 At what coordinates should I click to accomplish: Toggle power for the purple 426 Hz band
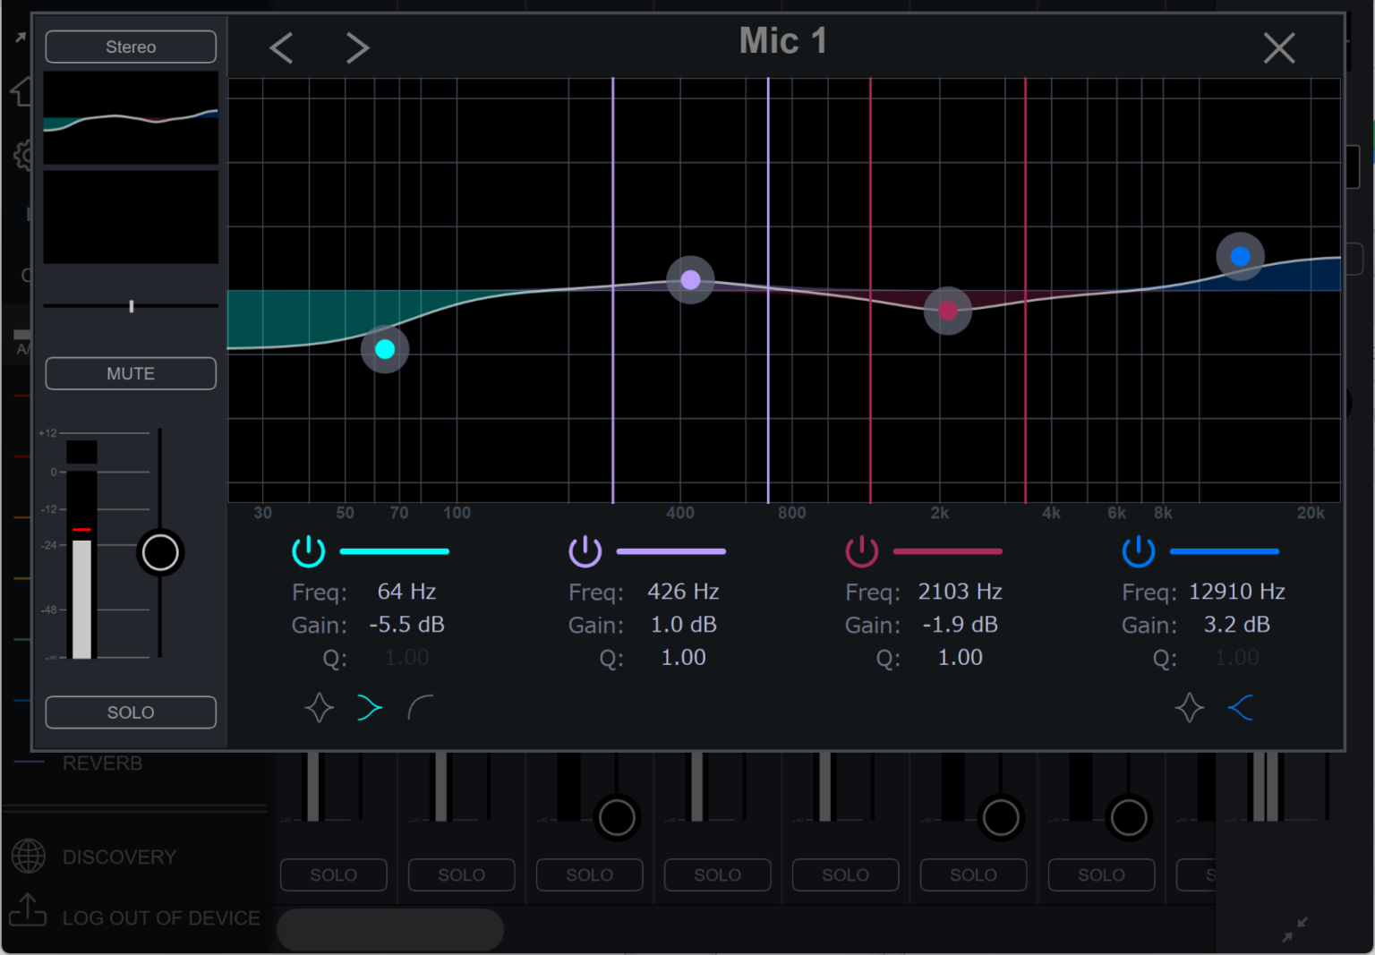[x=585, y=551]
